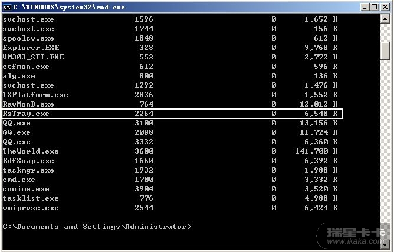Open the cmd.exe window system menu icon
The height and width of the screenshot is (252, 394).
tap(7, 7)
